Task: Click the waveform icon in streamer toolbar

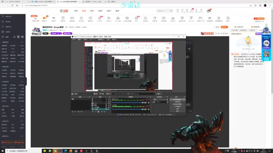Action: point(54,18)
